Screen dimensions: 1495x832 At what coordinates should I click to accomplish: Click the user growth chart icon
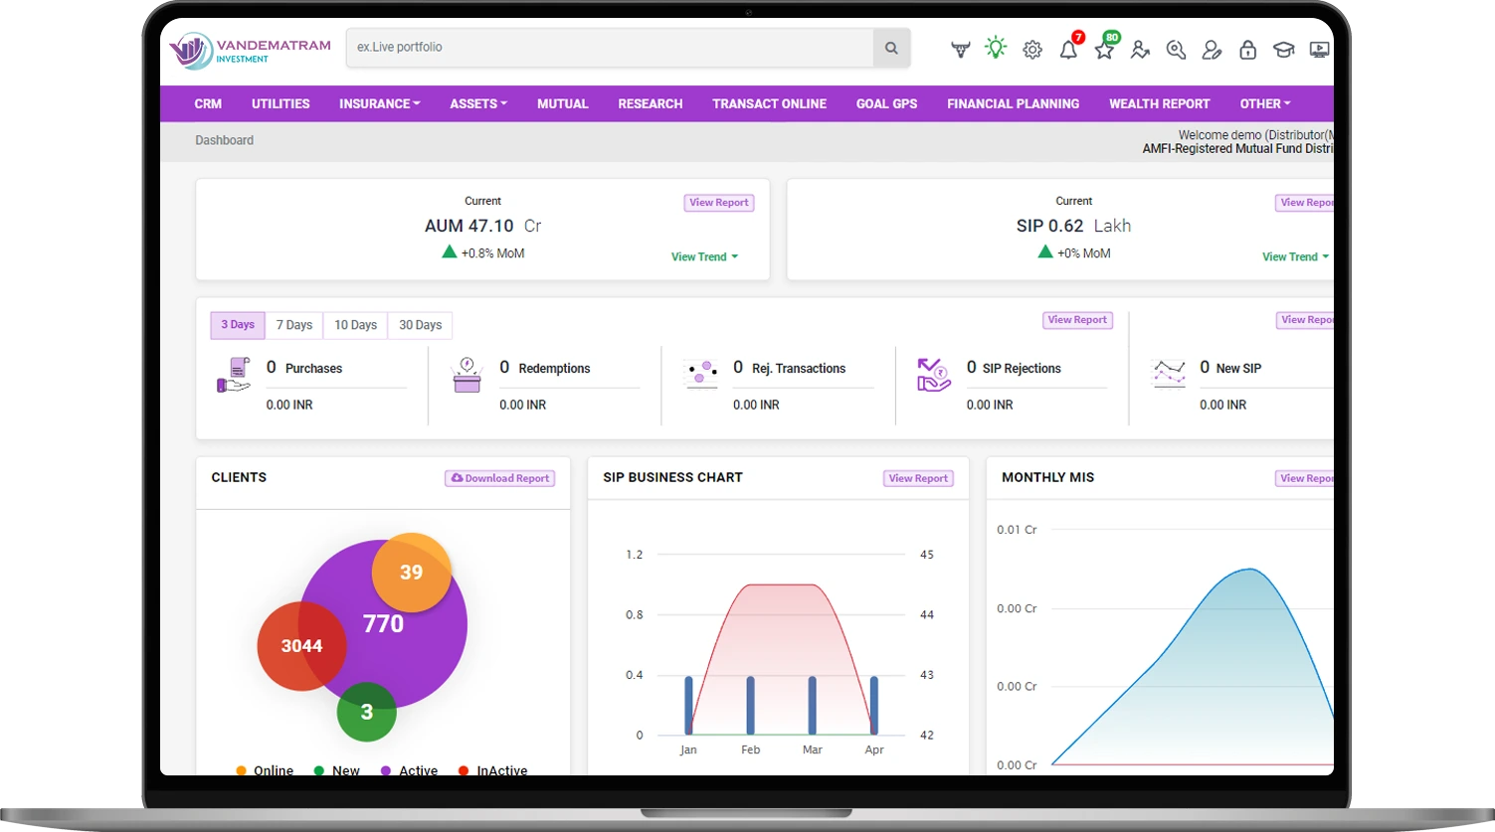click(x=1140, y=50)
